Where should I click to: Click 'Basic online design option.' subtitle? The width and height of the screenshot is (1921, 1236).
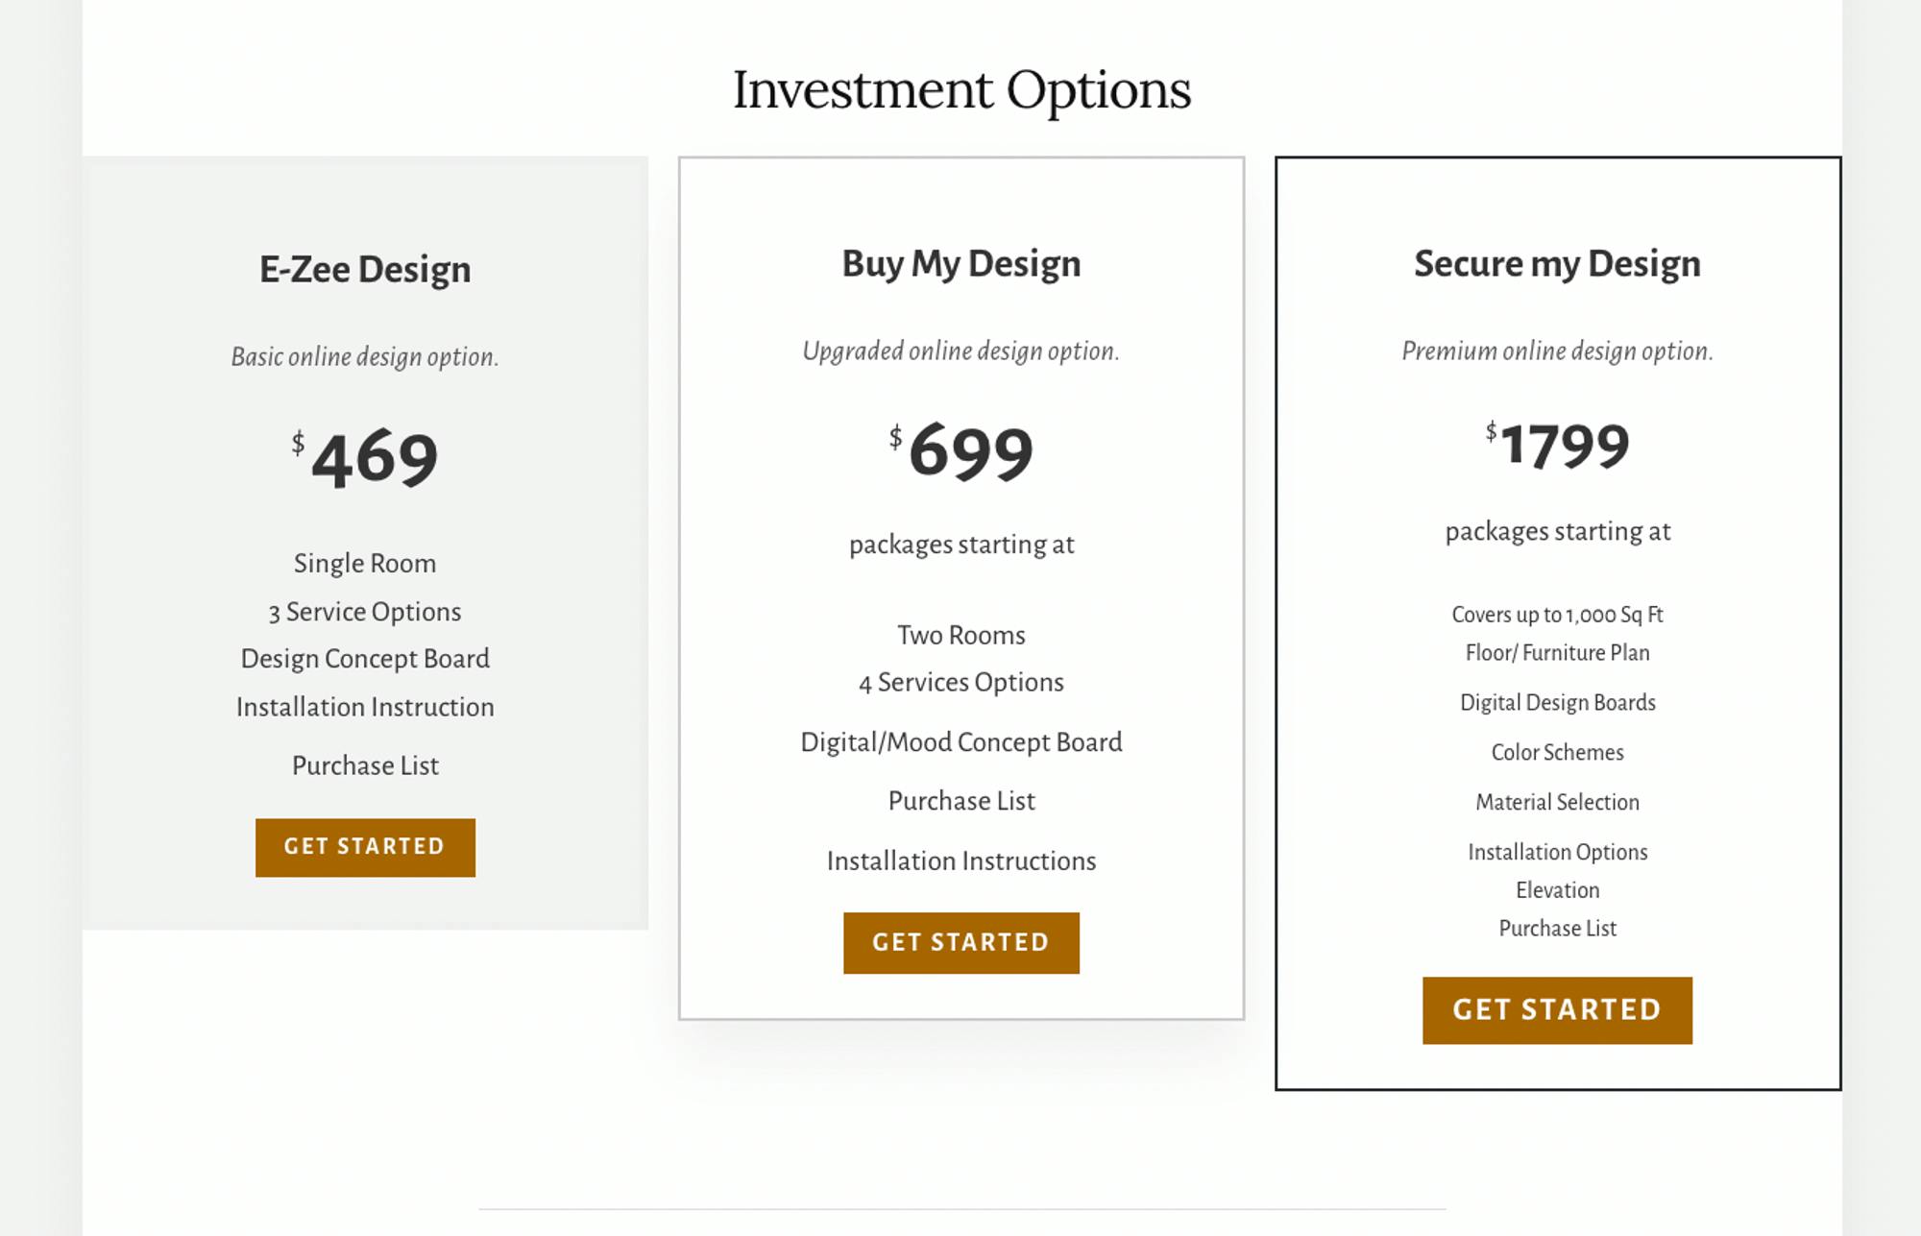click(x=365, y=357)
